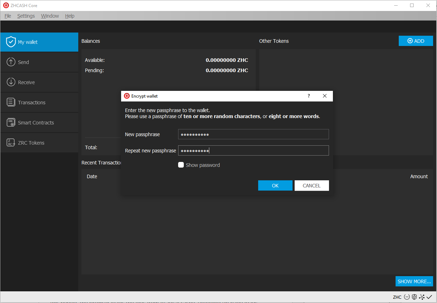The width and height of the screenshot is (437, 303).
Task: Click the Pending: label
Action: click(x=94, y=70)
